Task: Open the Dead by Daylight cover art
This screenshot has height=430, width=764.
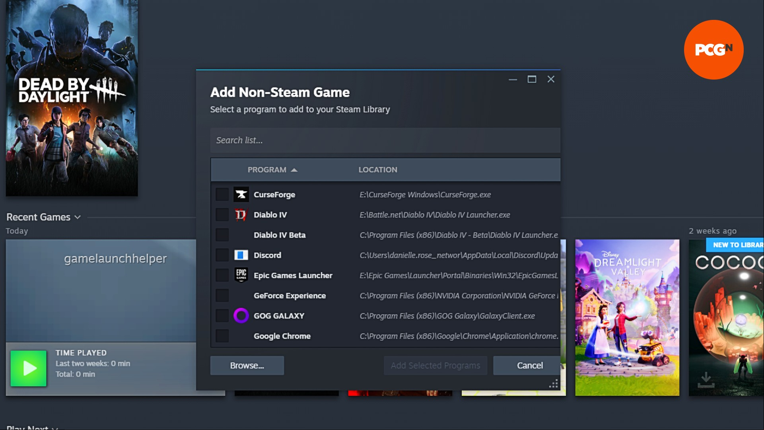Action: click(x=72, y=98)
